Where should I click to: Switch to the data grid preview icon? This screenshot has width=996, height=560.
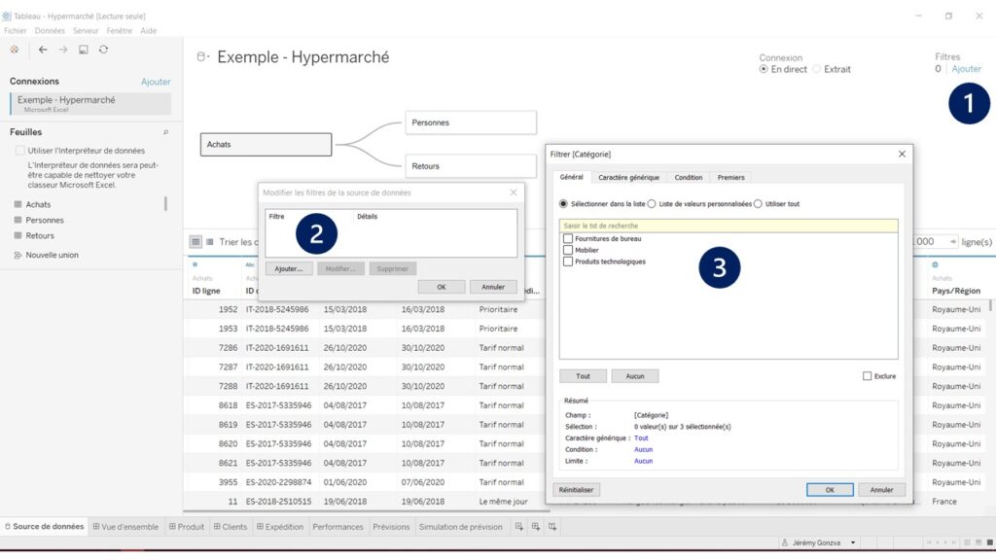pyautogui.click(x=196, y=242)
